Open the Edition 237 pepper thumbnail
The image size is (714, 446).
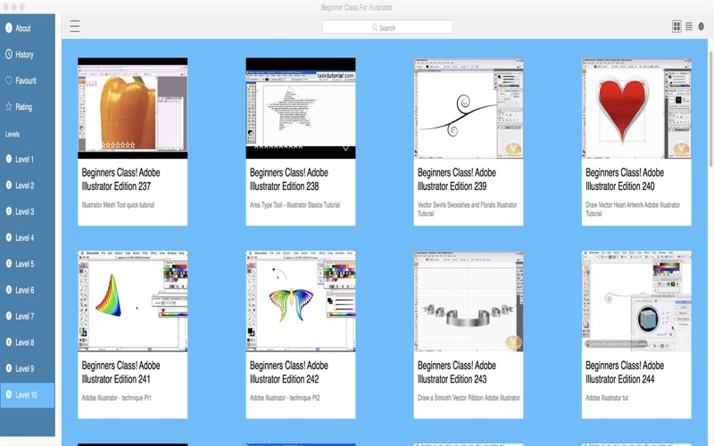point(132,108)
